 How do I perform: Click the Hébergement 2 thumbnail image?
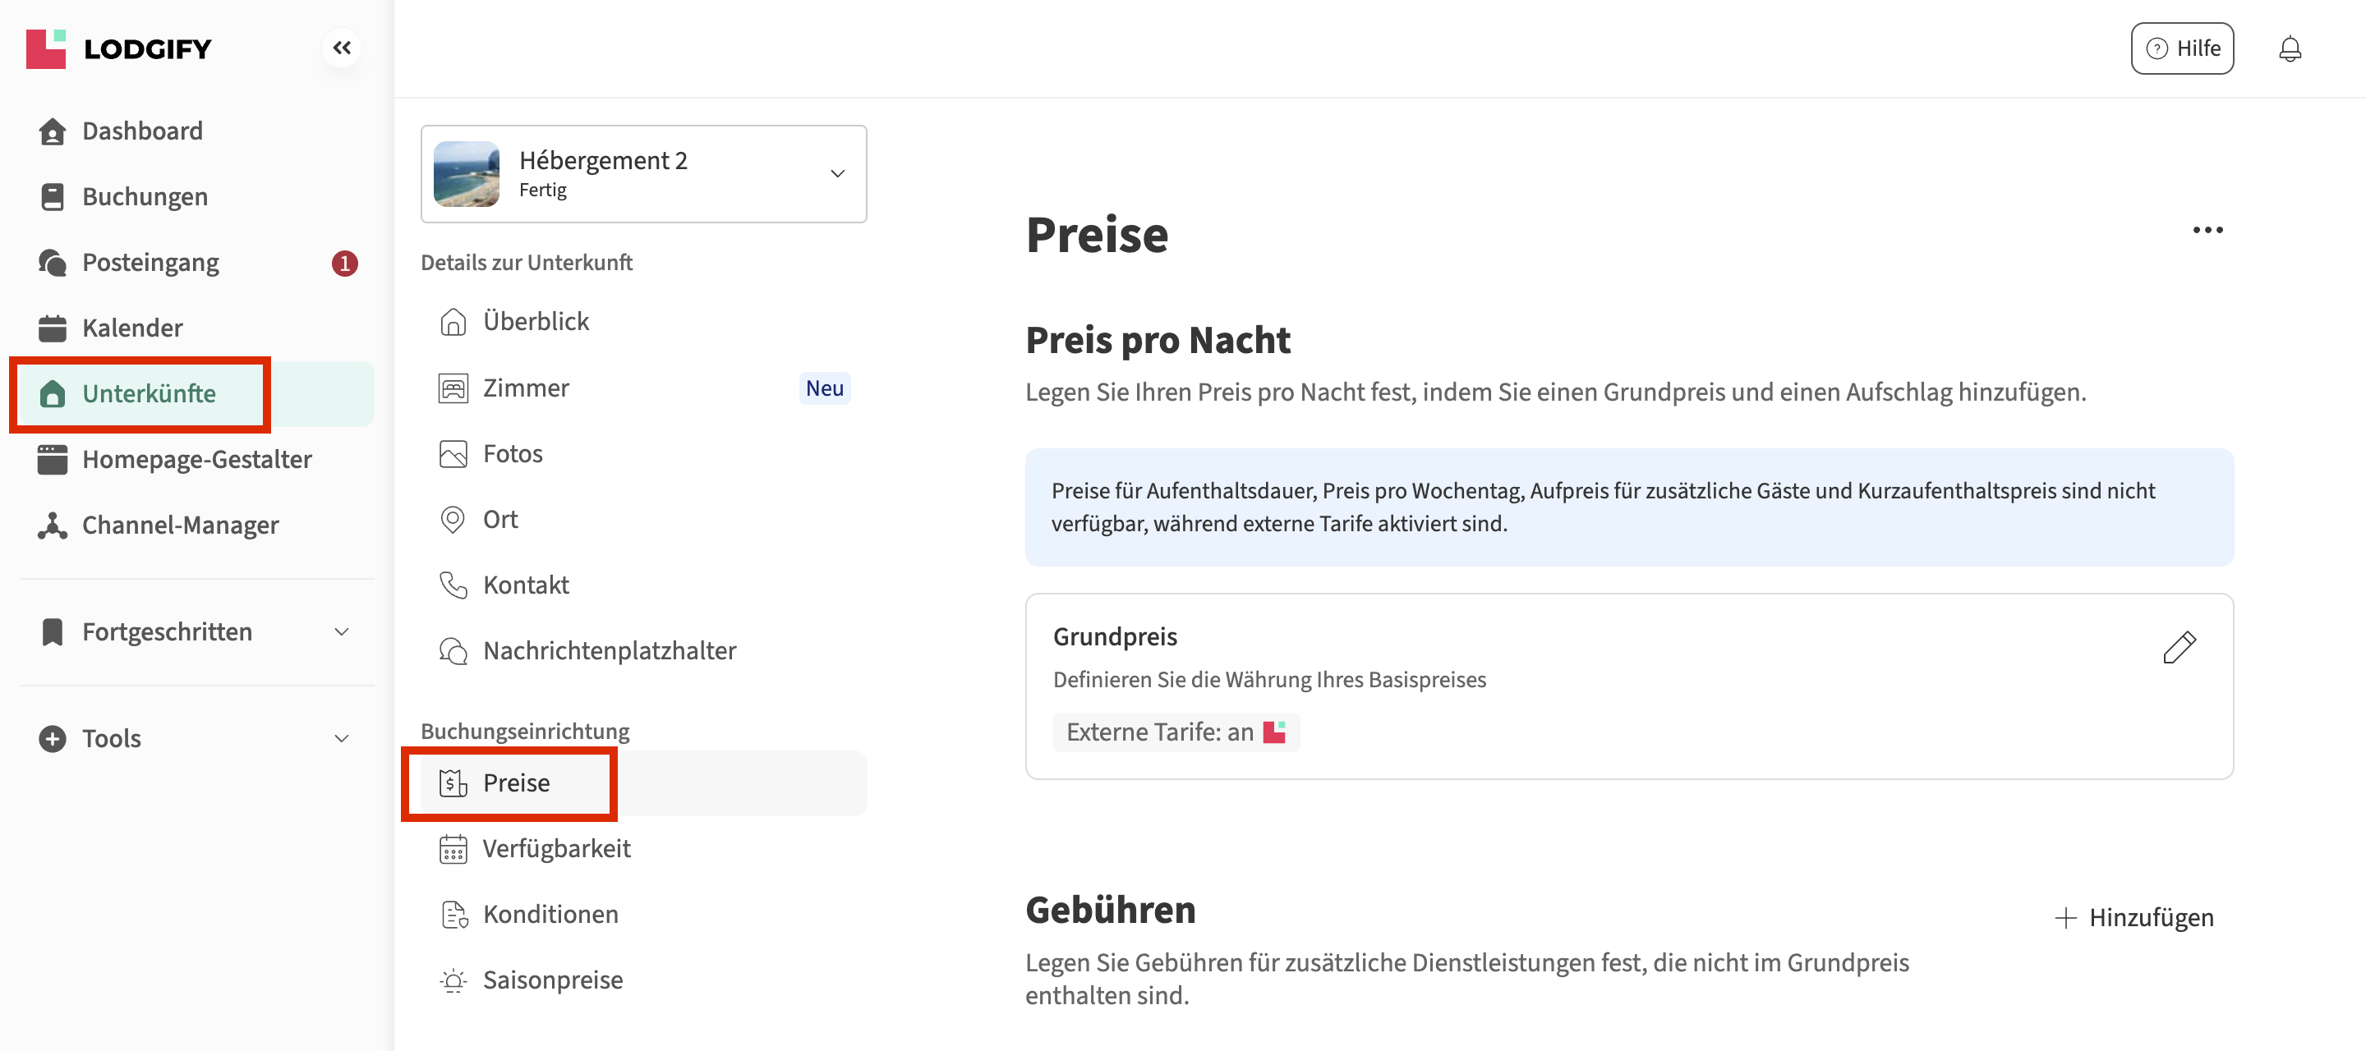pos(467,173)
